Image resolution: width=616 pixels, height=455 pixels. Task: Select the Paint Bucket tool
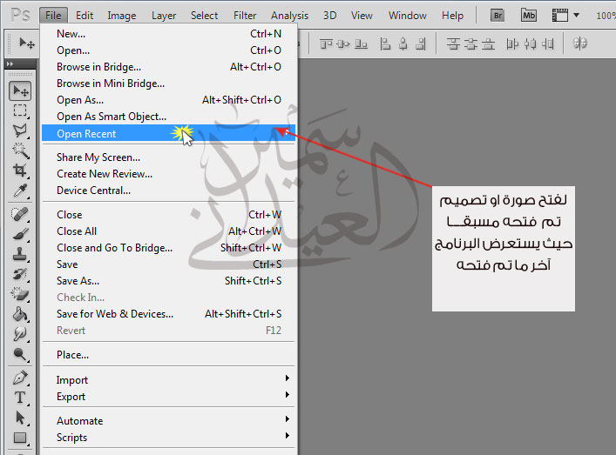[20, 314]
